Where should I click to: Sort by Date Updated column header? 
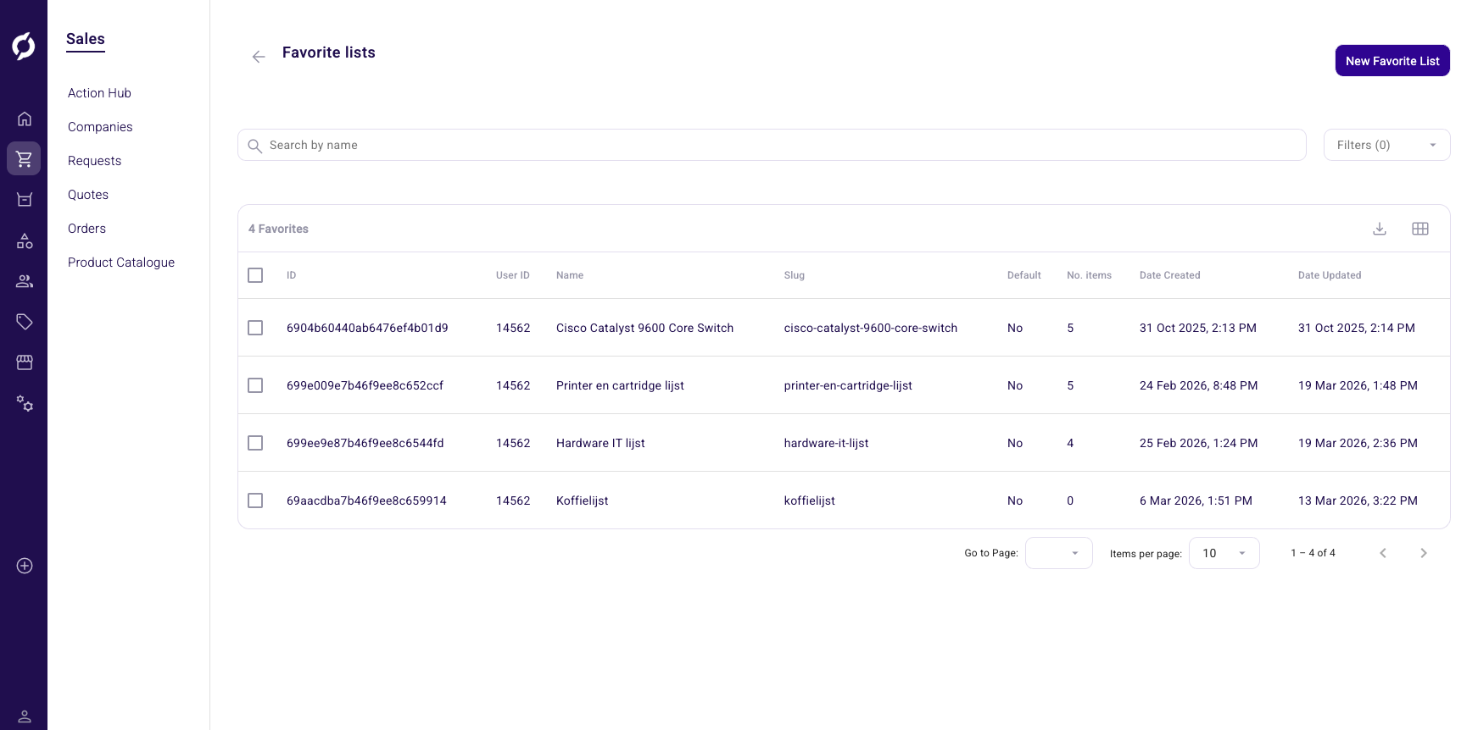[x=1329, y=275]
